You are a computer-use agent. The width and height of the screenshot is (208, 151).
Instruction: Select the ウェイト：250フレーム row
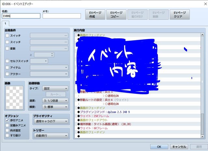[x=137, y=116]
